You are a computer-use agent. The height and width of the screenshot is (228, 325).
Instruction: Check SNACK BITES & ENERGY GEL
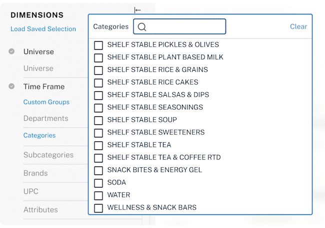pyautogui.click(x=98, y=170)
